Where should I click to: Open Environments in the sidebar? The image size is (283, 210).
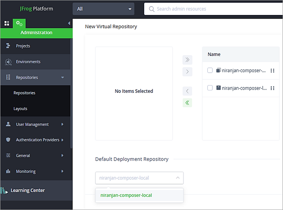tap(28, 62)
